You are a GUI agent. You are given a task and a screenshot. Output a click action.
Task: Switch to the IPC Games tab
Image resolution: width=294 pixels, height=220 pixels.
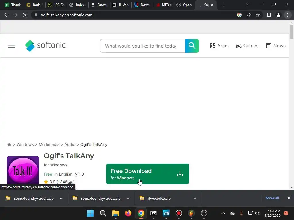pyautogui.click(x=56, y=5)
